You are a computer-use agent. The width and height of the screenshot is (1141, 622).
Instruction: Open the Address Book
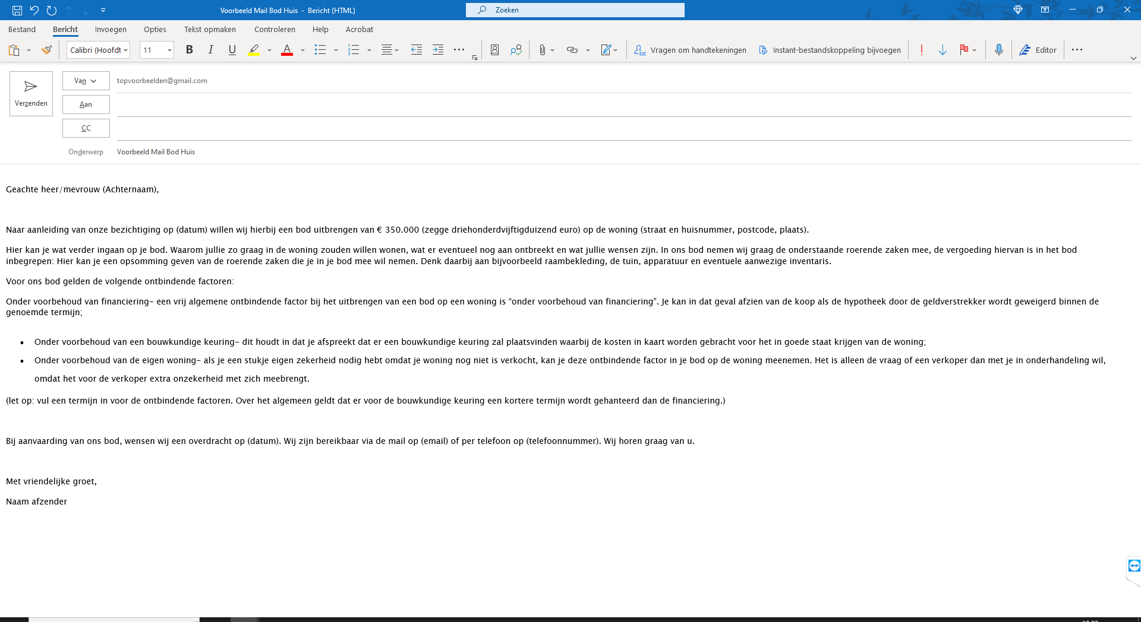(494, 50)
